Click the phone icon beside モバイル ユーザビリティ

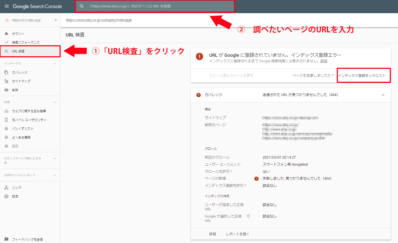coord(6,120)
